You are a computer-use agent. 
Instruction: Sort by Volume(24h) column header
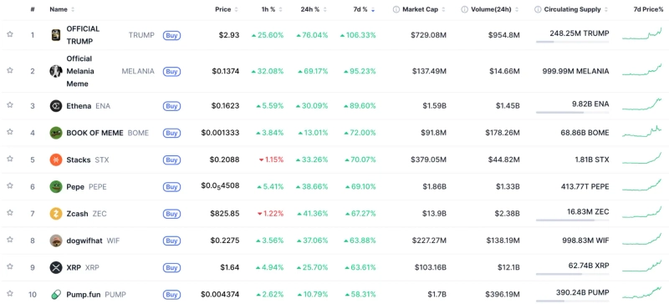(x=494, y=9)
